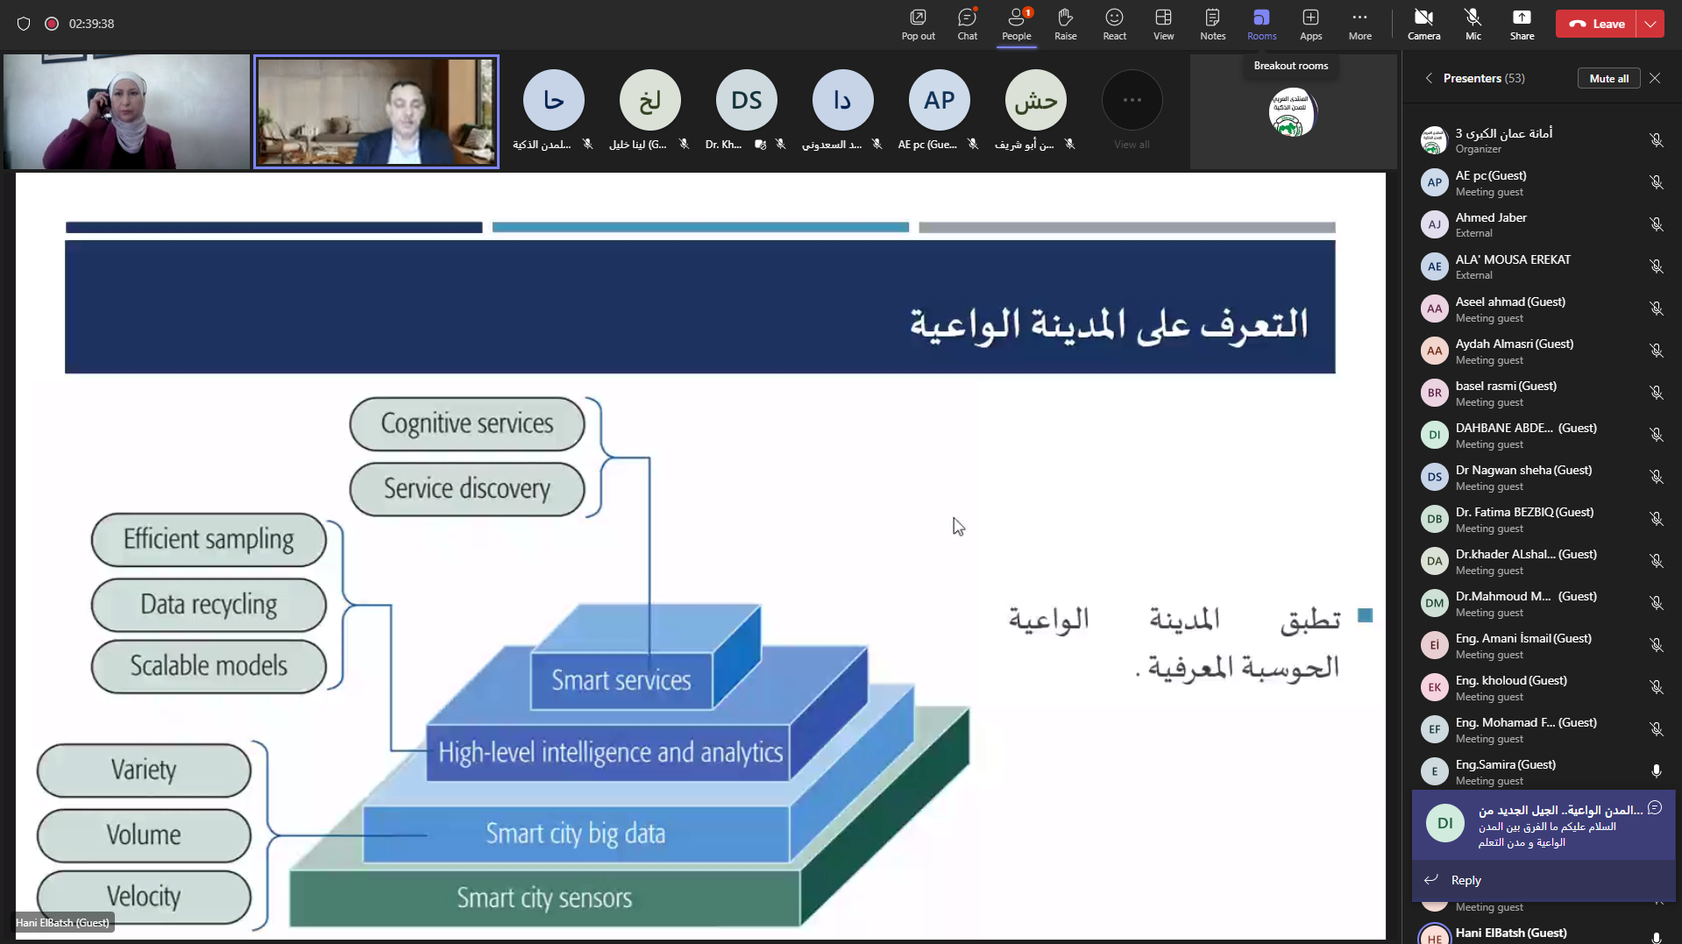Screen dimensions: 1682x944
Task: Open the Chat panel
Action: coord(967,24)
